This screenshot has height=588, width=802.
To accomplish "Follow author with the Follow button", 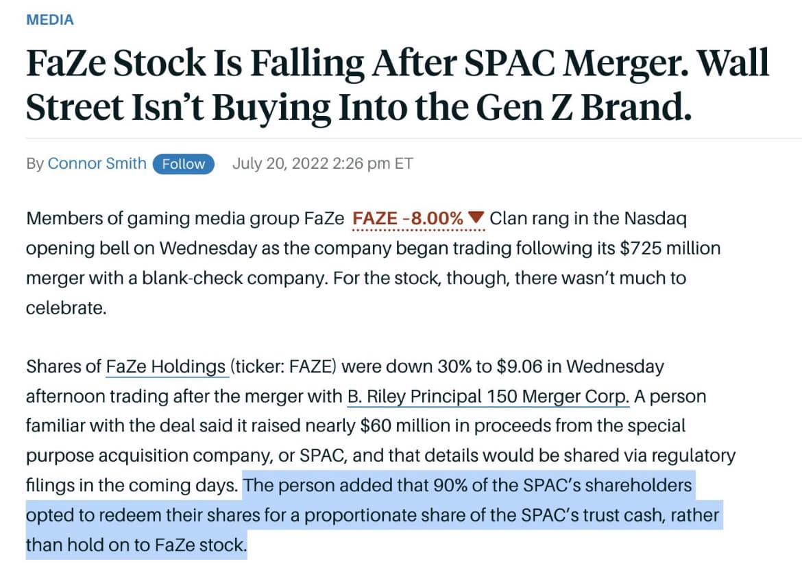I will pyautogui.click(x=184, y=164).
